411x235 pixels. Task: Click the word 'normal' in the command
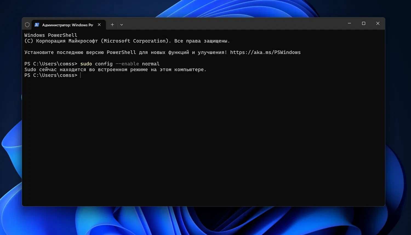pyautogui.click(x=151, y=64)
